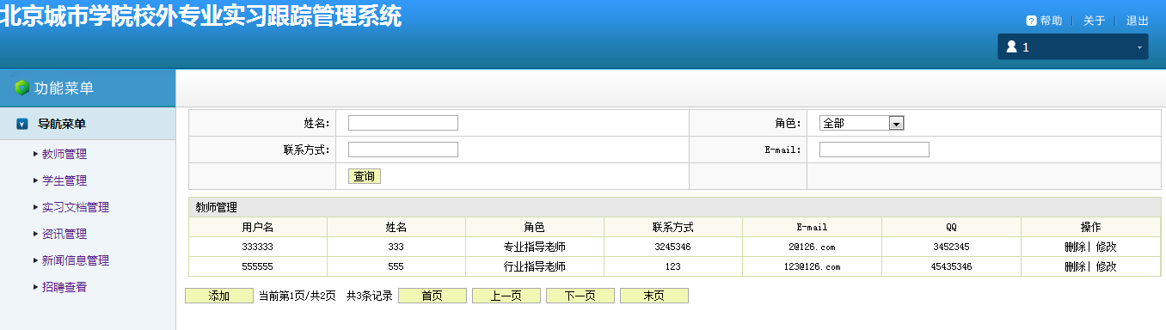The width and height of the screenshot is (1166, 330).
Task: Click the E-mail search input field
Action: point(874,150)
